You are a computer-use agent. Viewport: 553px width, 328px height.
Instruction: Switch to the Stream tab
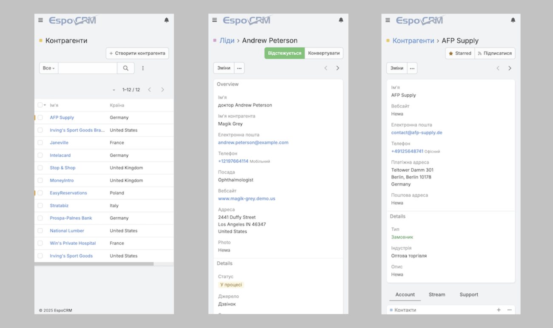tap(437, 294)
